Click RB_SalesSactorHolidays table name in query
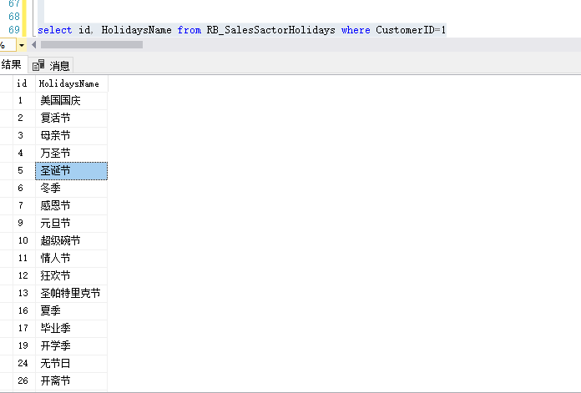 pos(270,30)
